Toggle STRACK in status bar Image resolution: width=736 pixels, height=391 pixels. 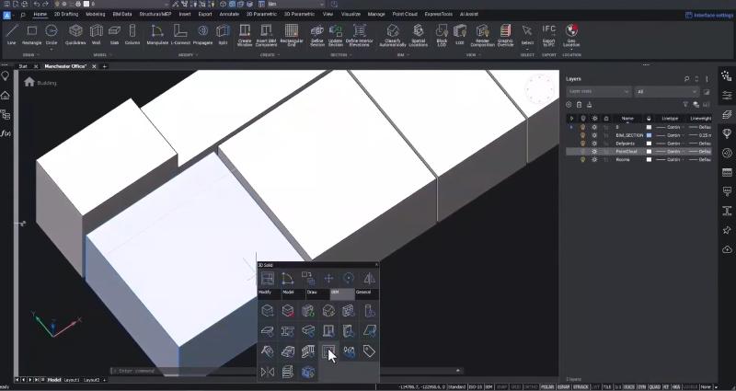coord(581,387)
